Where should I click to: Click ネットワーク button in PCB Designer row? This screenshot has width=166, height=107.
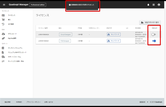point(114,41)
